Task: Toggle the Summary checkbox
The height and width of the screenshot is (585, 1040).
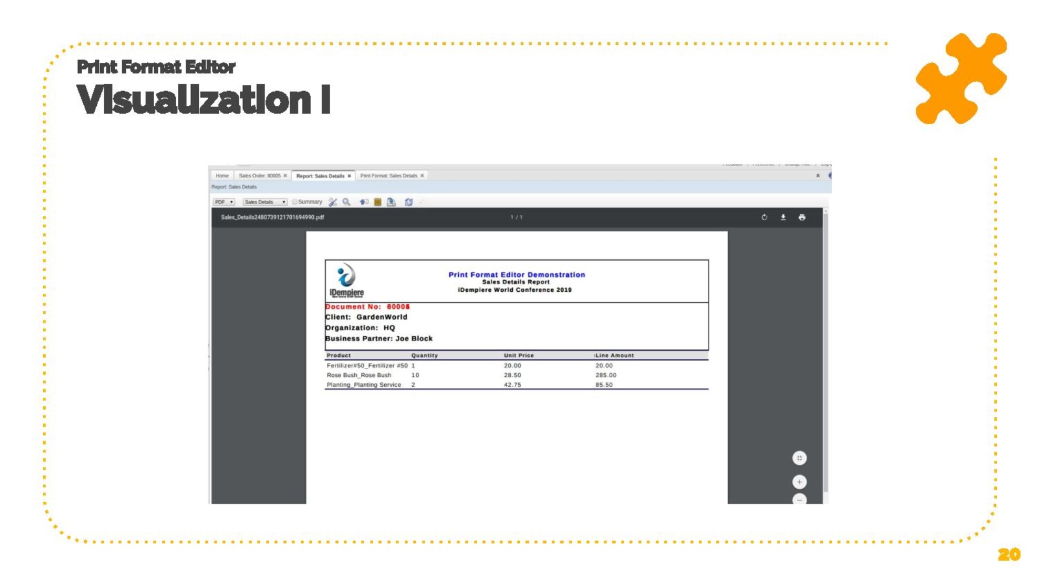Action: click(295, 202)
